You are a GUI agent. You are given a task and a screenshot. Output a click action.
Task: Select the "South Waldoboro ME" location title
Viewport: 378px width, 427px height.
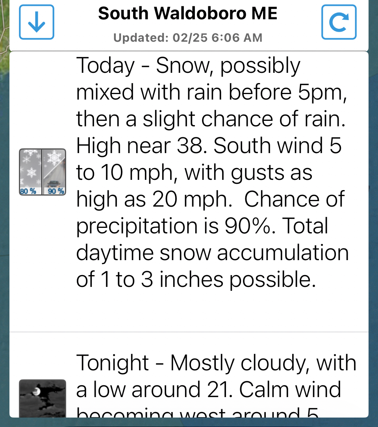188,14
